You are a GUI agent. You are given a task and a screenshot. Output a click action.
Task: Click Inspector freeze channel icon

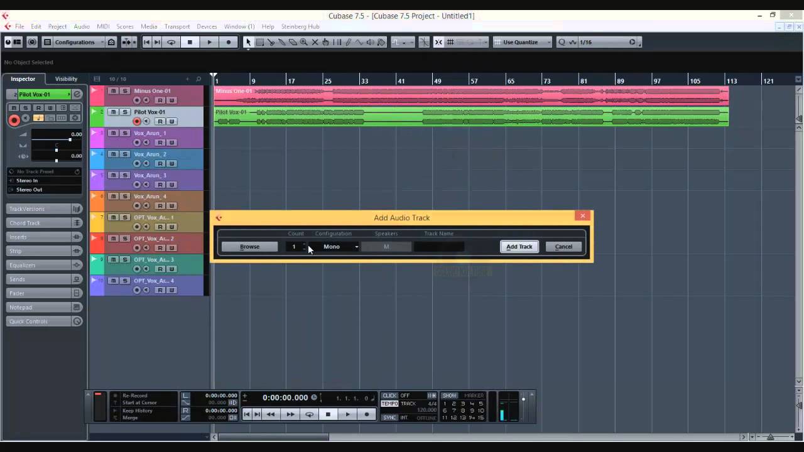click(x=74, y=118)
